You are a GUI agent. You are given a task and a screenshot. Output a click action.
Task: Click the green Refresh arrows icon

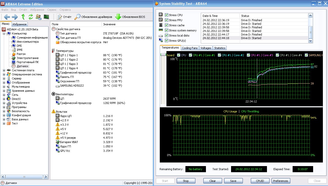point(31,17)
